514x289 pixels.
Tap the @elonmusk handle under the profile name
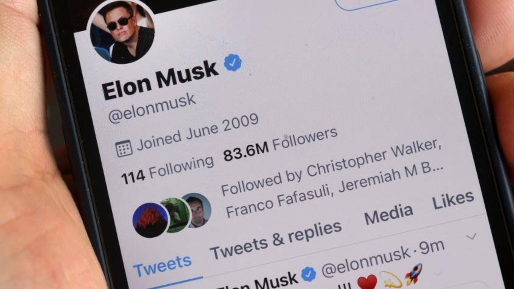pyautogui.click(x=152, y=108)
